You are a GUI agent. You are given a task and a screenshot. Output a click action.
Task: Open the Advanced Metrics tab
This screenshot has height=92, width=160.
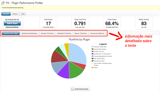(x=97, y=33)
